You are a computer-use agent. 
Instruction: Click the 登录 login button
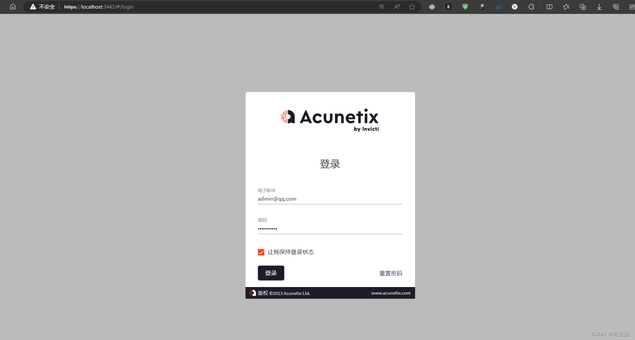tap(271, 273)
